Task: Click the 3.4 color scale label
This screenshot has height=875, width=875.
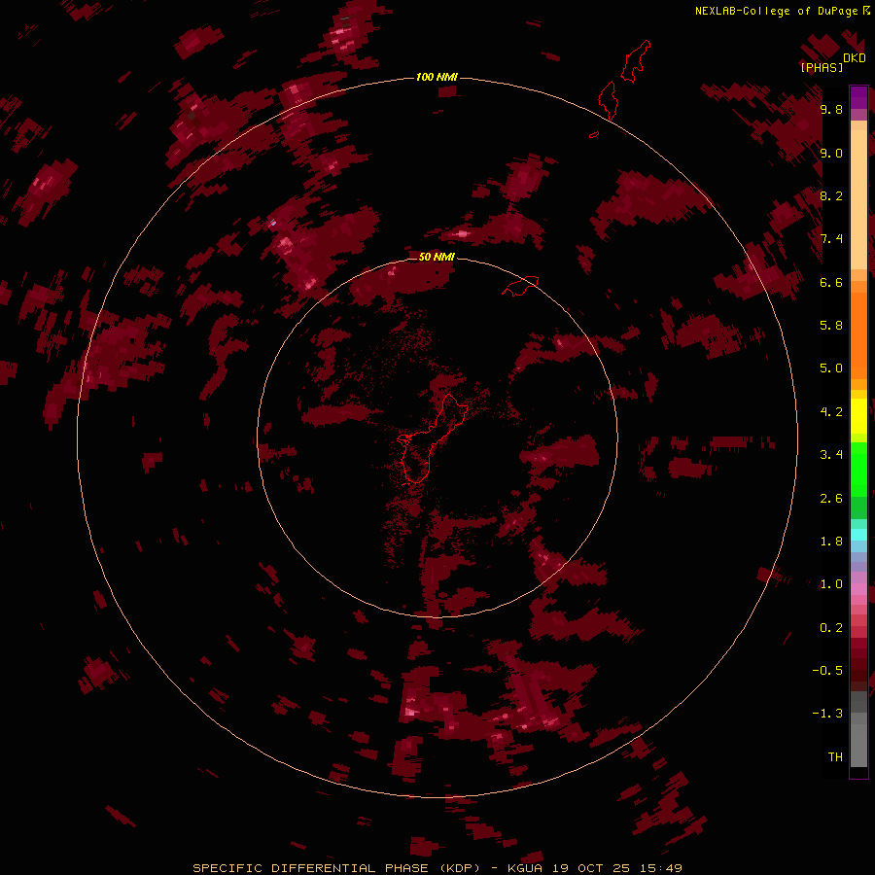Action: (x=831, y=455)
